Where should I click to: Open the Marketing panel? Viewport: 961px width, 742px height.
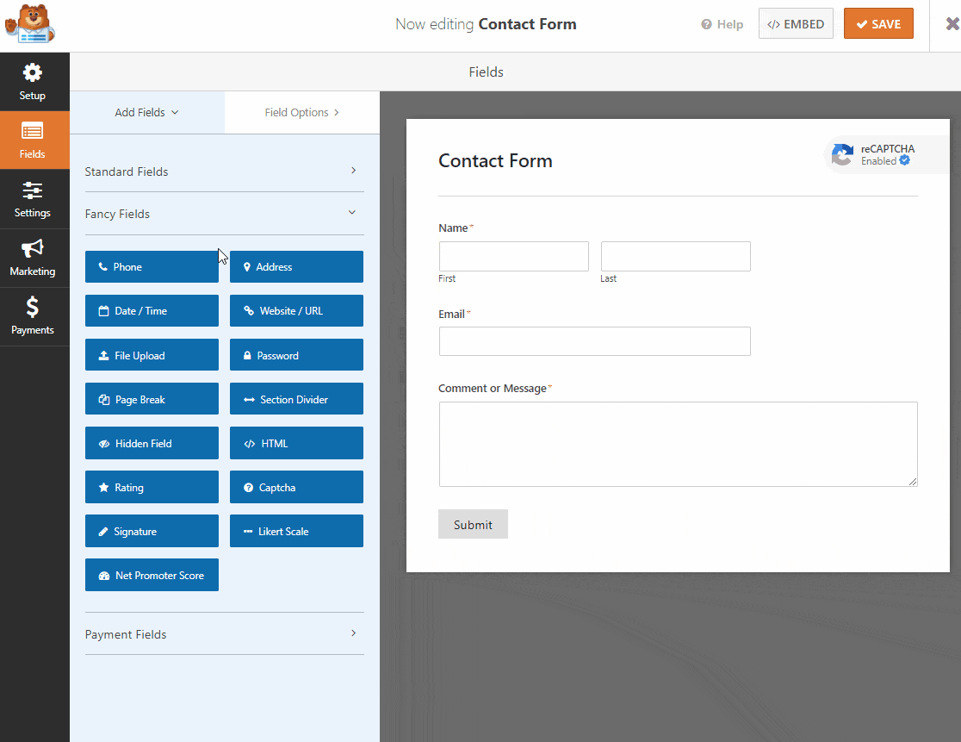tap(33, 258)
